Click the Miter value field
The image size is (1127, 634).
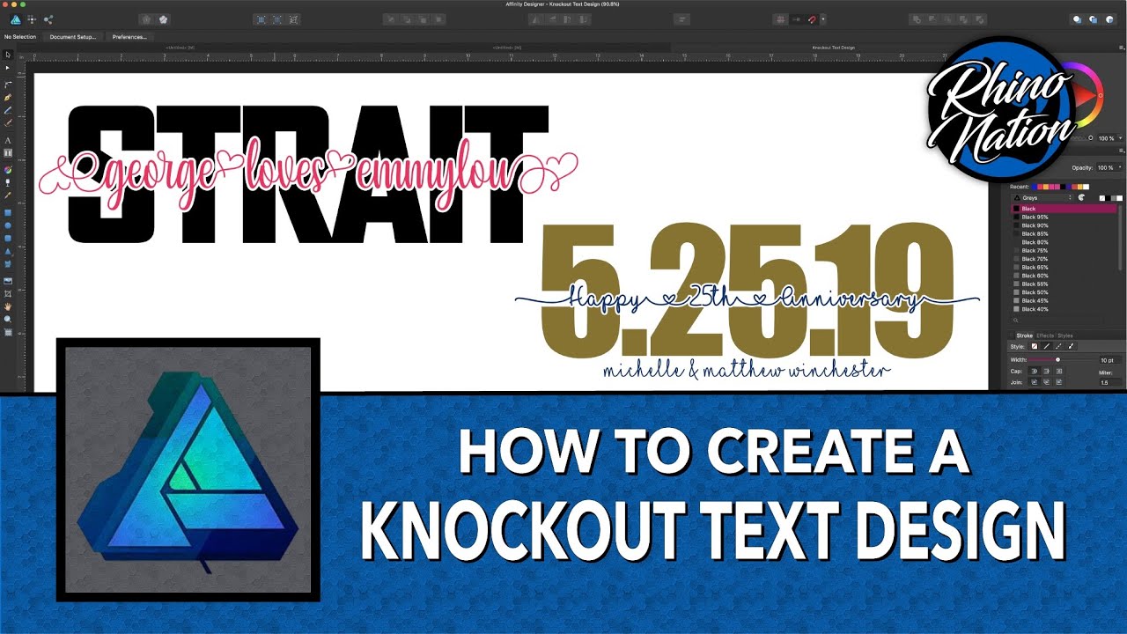[x=1110, y=382]
